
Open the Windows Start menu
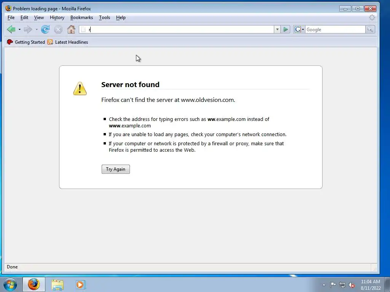click(10, 284)
